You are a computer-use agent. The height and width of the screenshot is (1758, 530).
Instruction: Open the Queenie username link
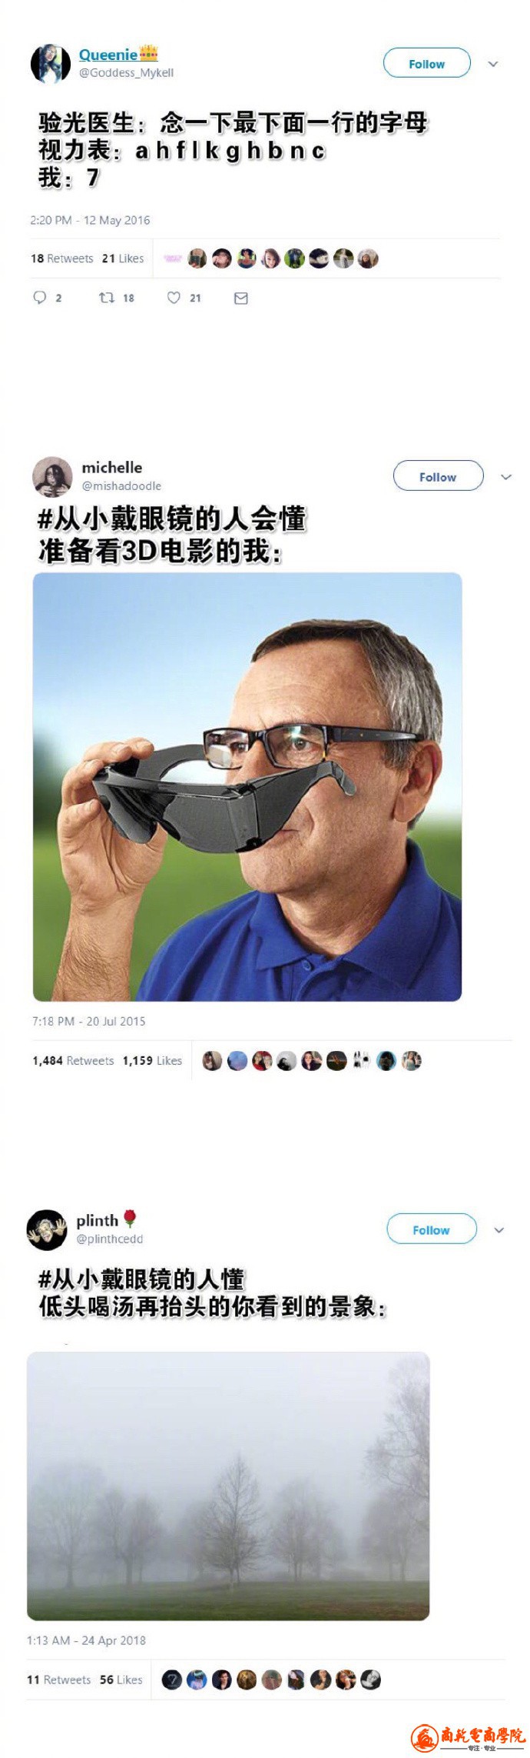108,55
